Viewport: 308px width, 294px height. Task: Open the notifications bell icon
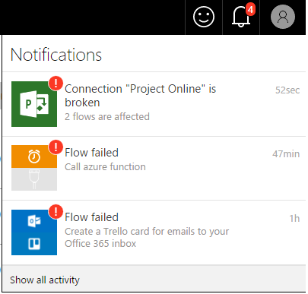point(241,17)
